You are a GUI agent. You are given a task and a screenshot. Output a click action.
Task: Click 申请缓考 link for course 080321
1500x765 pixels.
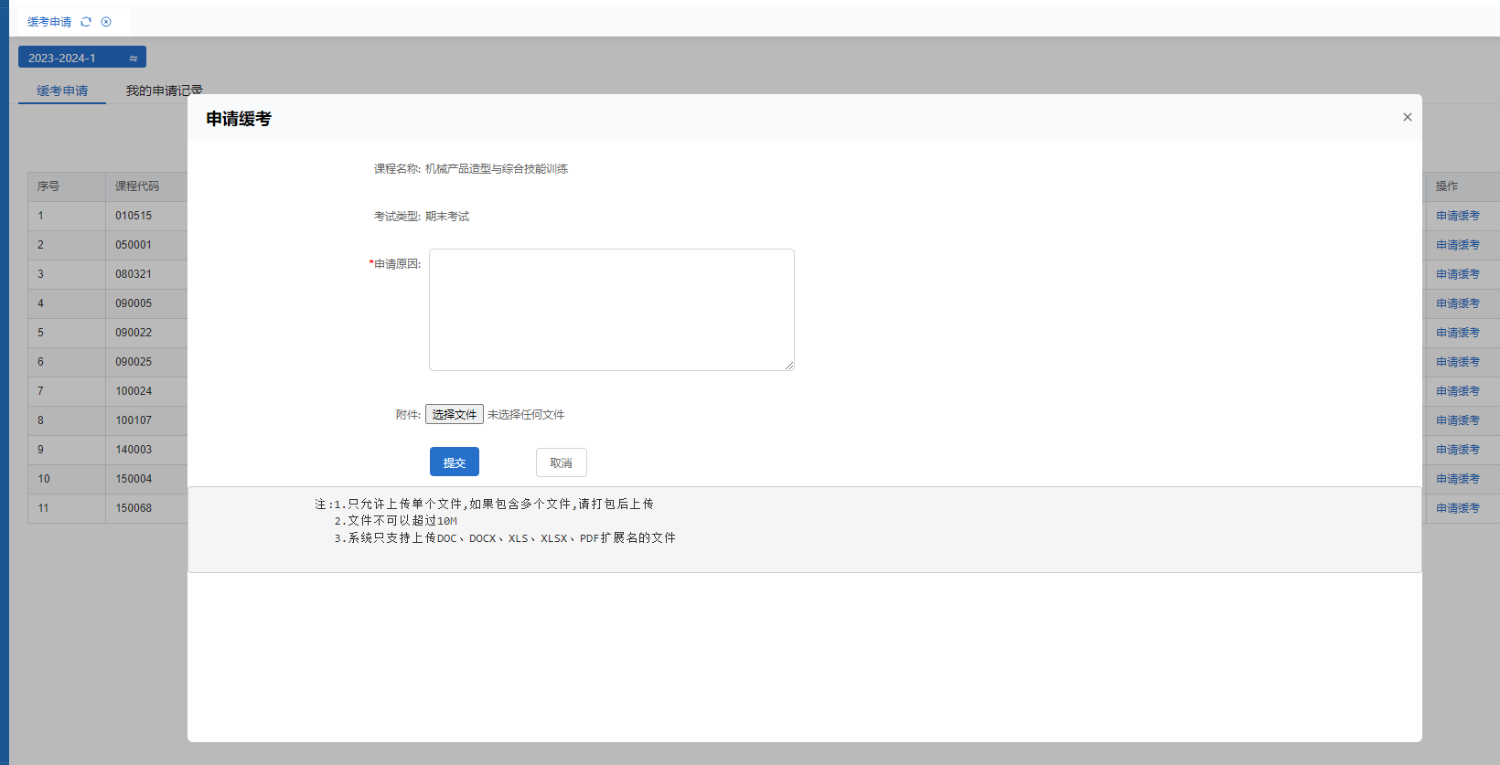tap(1457, 274)
